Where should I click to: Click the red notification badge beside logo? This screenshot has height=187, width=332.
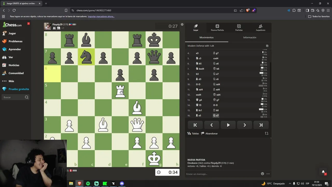[x=29, y=24]
